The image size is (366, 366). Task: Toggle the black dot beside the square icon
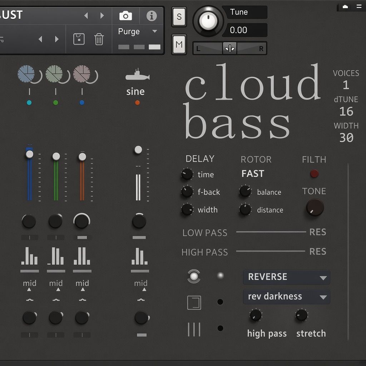(220, 302)
